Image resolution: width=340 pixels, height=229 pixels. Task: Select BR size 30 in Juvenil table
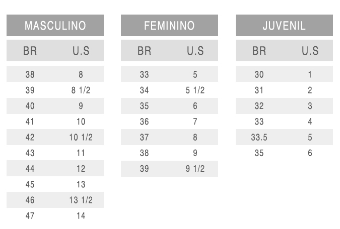coord(259,74)
